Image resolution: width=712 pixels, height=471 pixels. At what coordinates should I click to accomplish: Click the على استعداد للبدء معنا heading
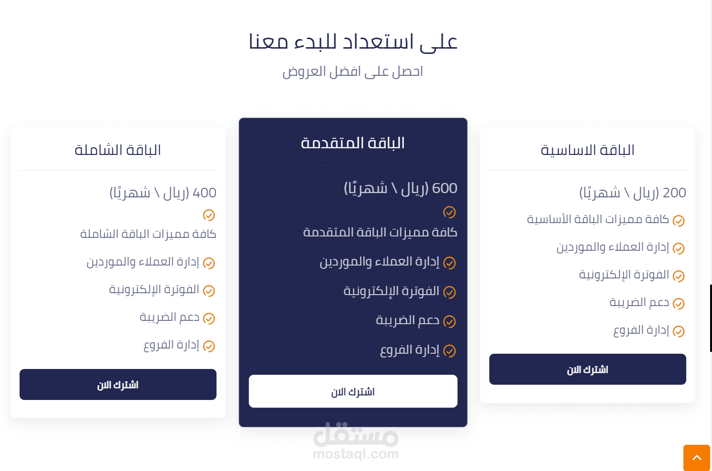click(353, 42)
